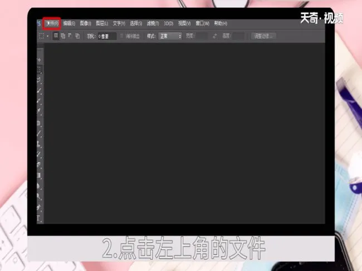The image size is (362, 271).
Task: Select the Rectangular Marquee tool in toolbox
Action: pos(40,70)
